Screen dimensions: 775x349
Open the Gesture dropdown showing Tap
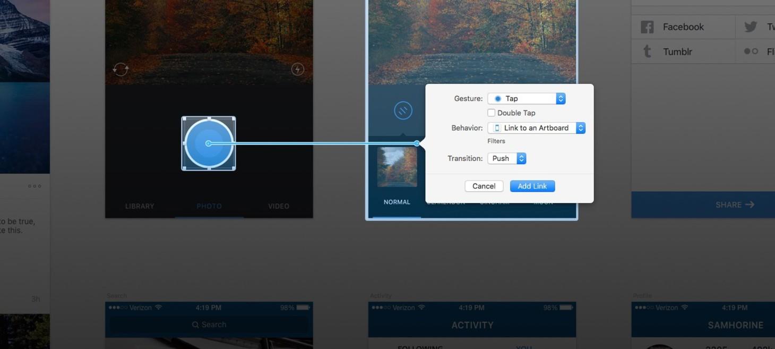click(x=527, y=98)
